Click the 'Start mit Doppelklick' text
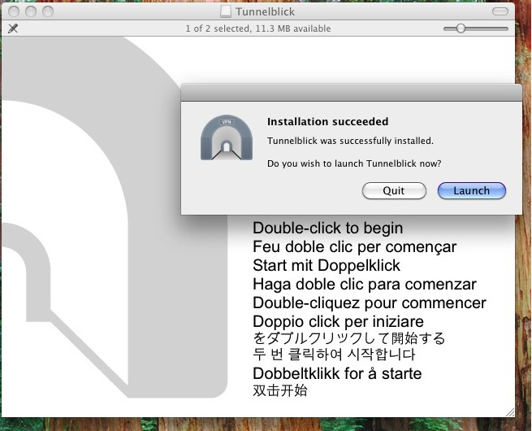 [327, 265]
